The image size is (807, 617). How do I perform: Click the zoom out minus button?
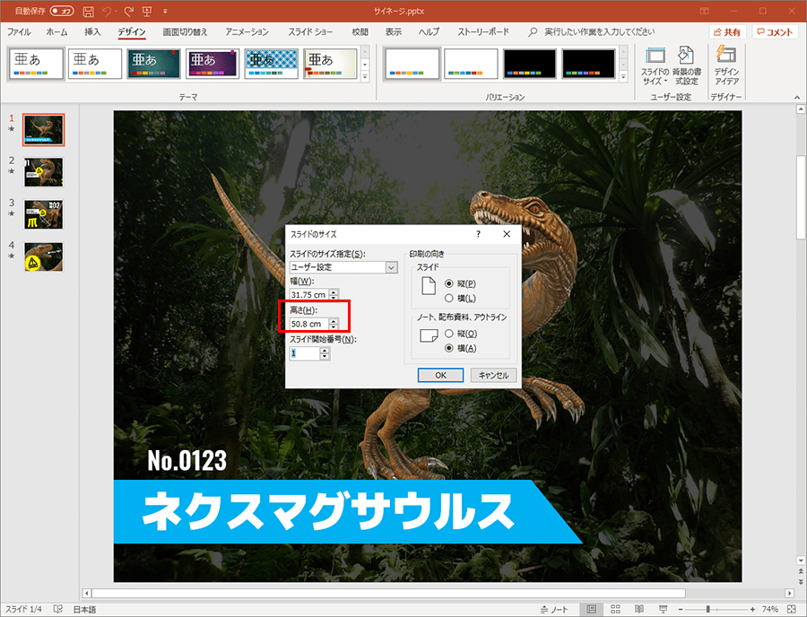[x=681, y=609]
